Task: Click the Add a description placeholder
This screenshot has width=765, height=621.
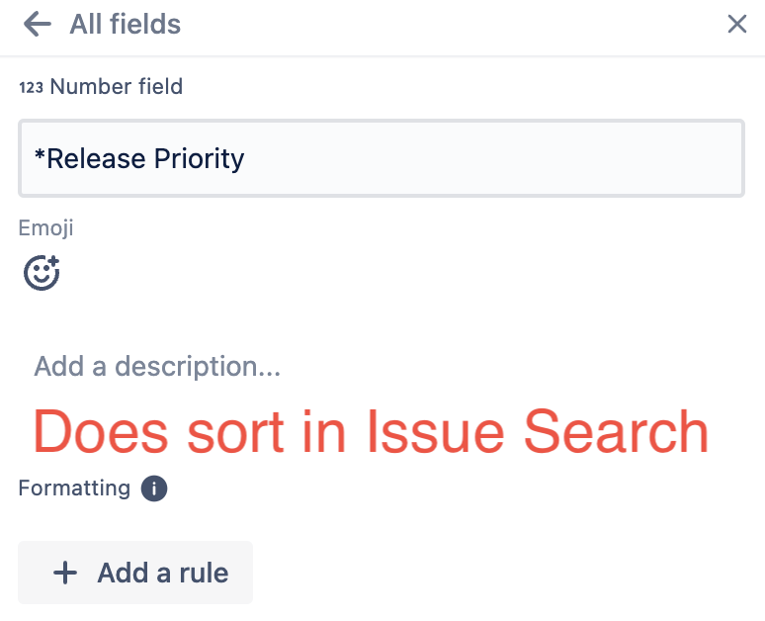Action: tap(157, 366)
